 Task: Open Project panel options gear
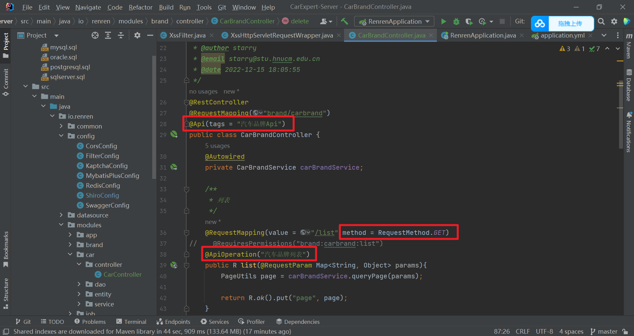click(x=137, y=35)
